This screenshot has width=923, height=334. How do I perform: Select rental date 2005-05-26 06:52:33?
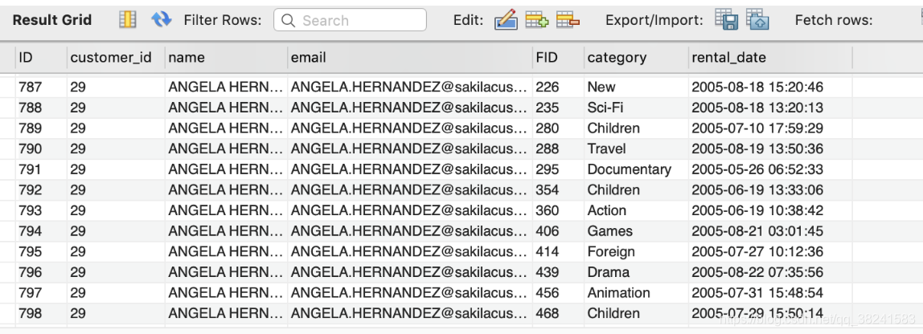pyautogui.click(x=770, y=169)
